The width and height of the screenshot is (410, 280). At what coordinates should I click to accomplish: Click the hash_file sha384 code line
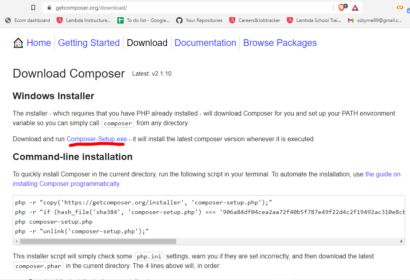[210, 212]
